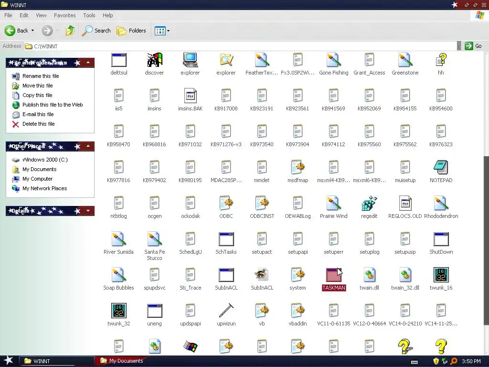Image resolution: width=489 pixels, height=367 pixels.
Task: Open My Documents in Other Places
Action: tap(39, 169)
